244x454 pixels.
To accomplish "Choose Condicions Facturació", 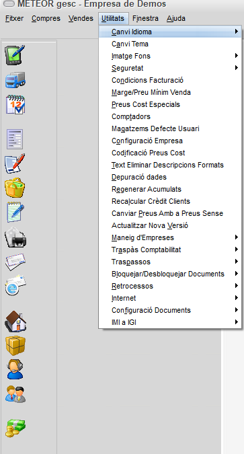I will click(170, 80).
